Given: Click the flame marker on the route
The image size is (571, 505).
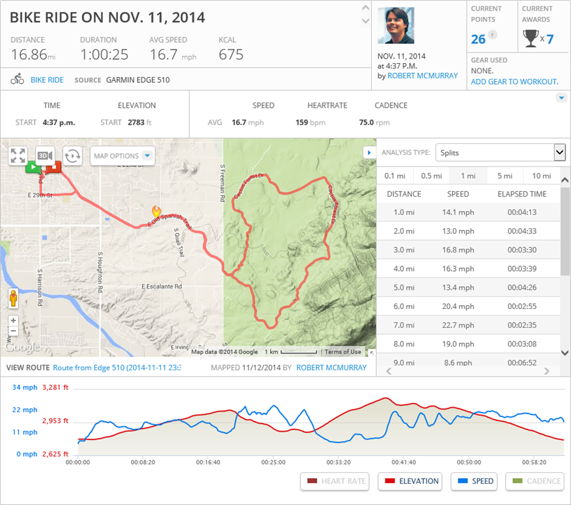Looking at the screenshot, I should coord(156,211).
